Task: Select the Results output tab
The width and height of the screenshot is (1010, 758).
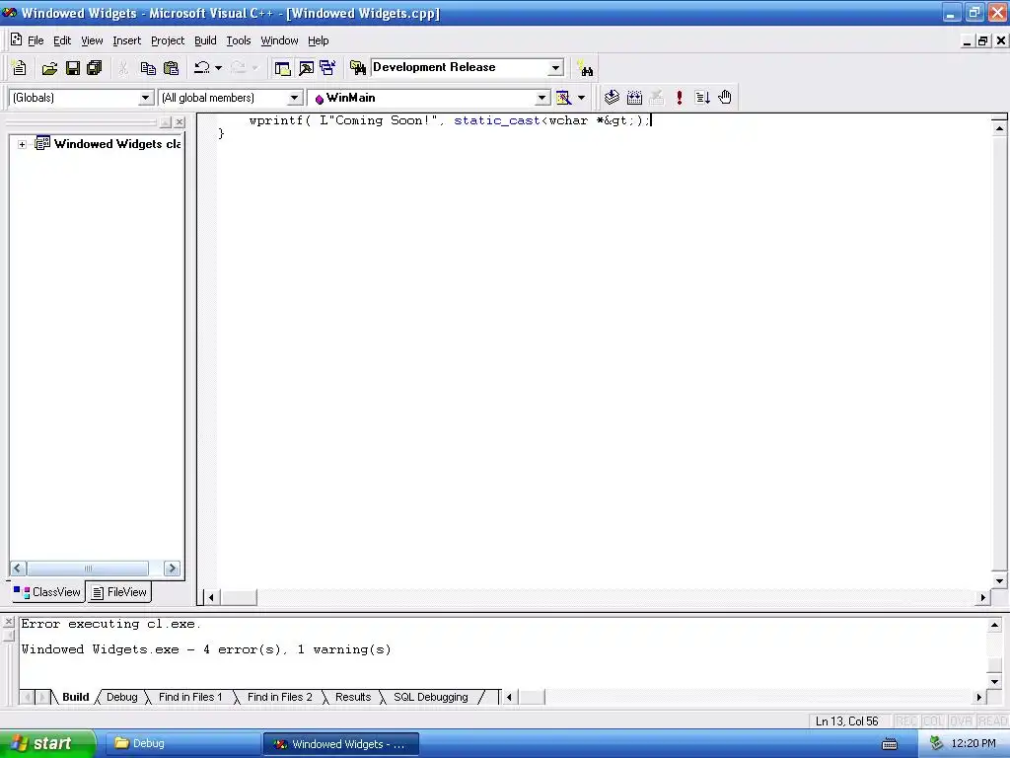Action: (x=353, y=697)
